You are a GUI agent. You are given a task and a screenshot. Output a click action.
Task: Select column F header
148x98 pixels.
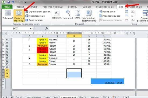click(104, 36)
